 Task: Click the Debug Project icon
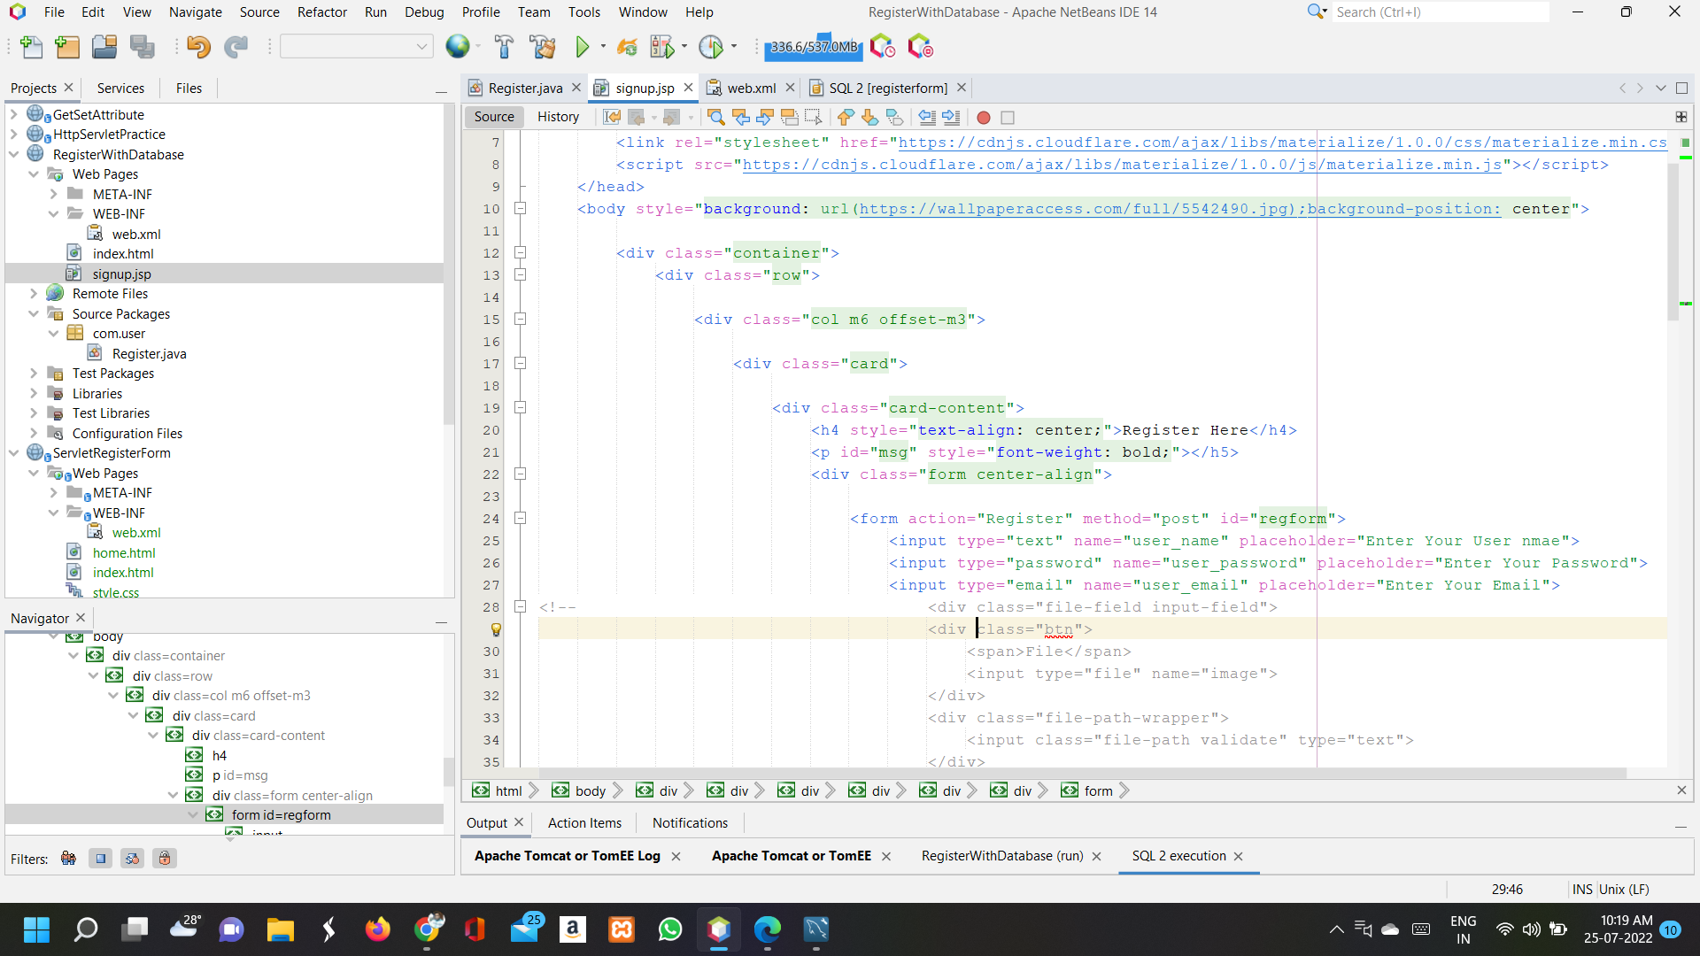661,47
